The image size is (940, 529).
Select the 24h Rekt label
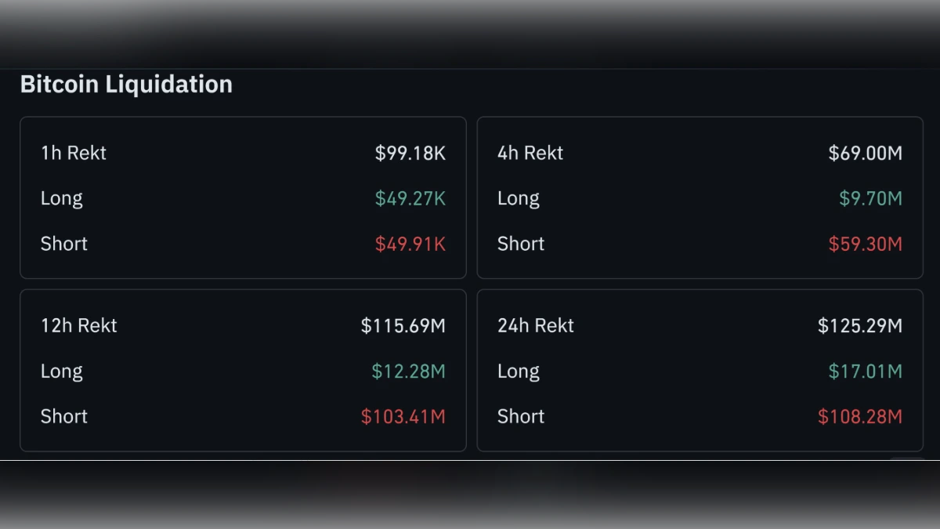tap(534, 325)
